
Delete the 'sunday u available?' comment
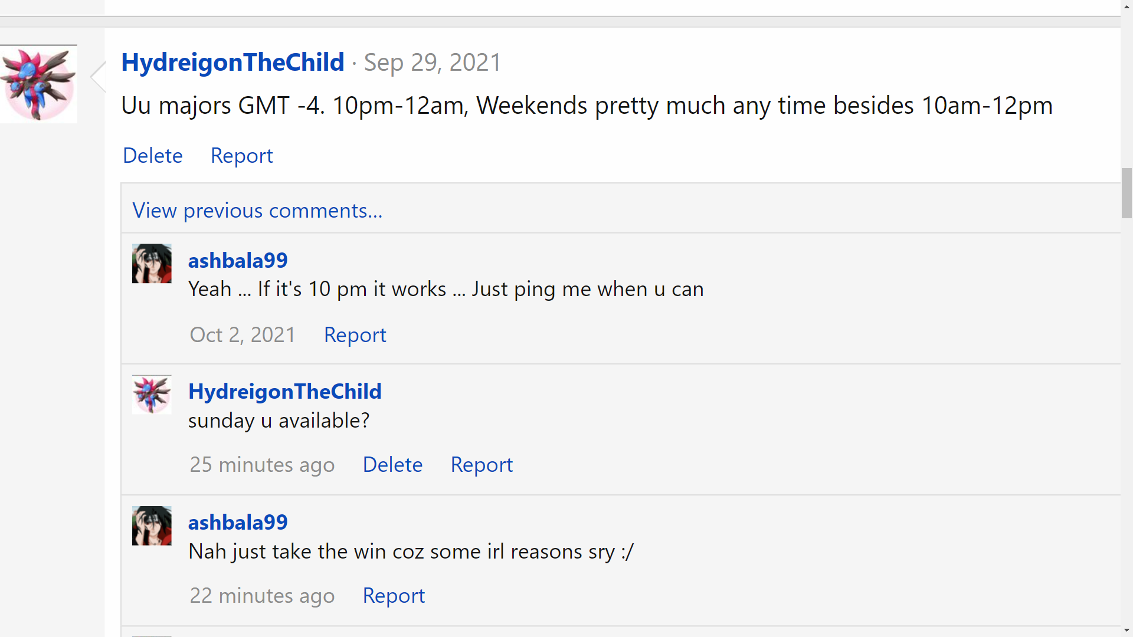point(392,465)
